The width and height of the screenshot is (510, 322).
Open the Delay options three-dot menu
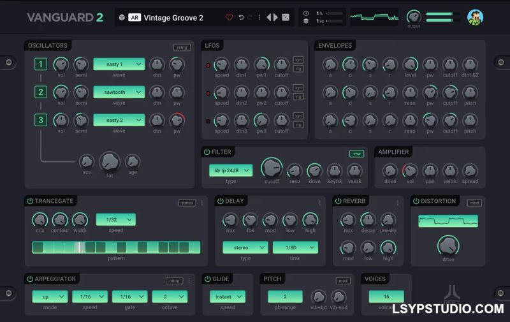[x=320, y=203]
